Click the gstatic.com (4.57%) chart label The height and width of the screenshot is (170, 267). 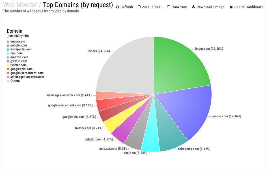click(x=99, y=139)
